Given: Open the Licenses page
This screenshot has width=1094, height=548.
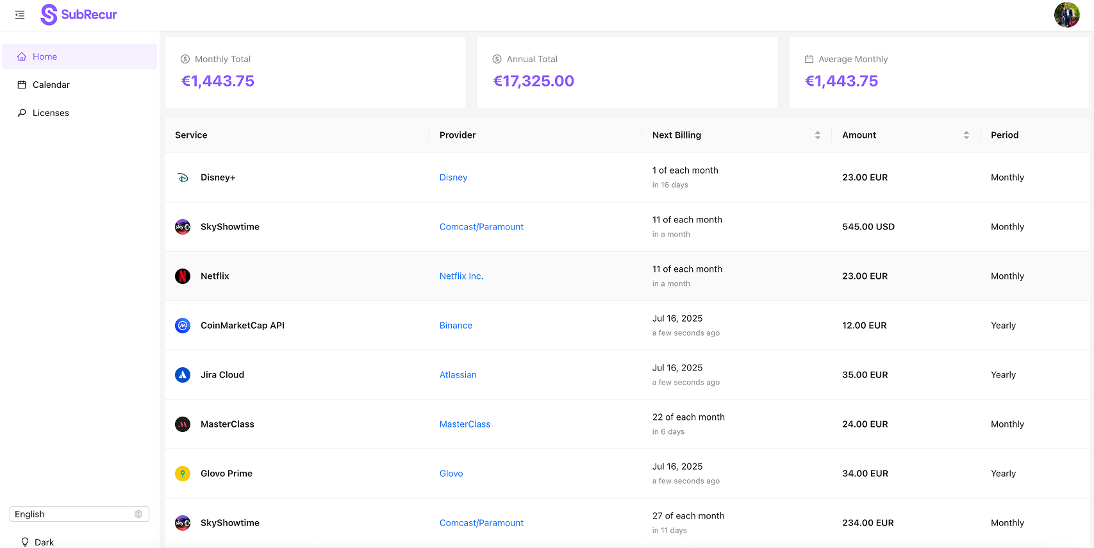Looking at the screenshot, I should pyautogui.click(x=79, y=113).
